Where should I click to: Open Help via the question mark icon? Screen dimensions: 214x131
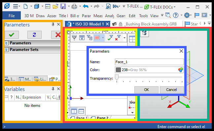(176, 15)
